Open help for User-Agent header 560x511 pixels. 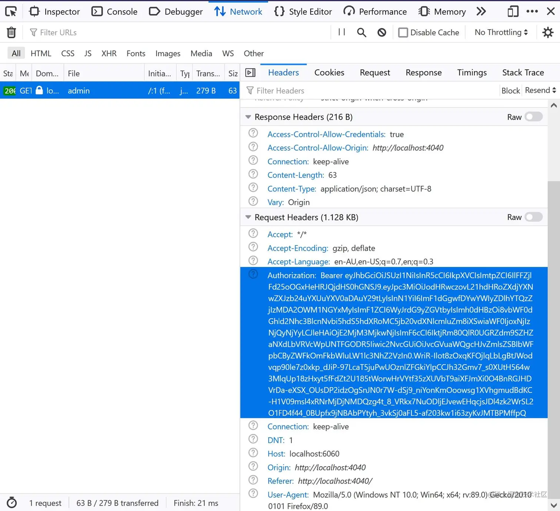pos(253,494)
